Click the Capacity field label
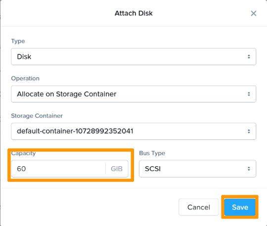The height and width of the screenshot is (226, 267). pos(23,153)
